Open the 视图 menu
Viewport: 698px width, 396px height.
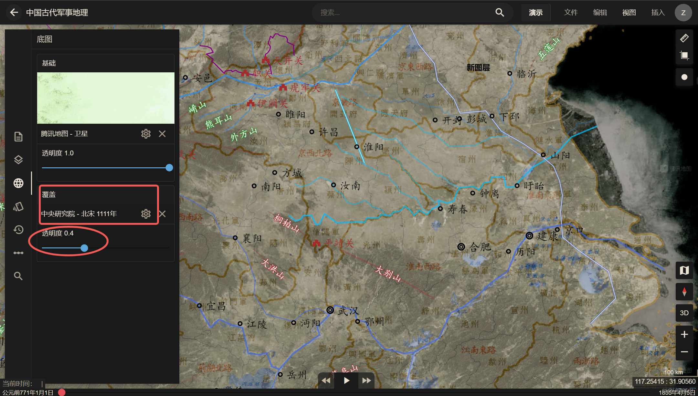[x=629, y=13]
